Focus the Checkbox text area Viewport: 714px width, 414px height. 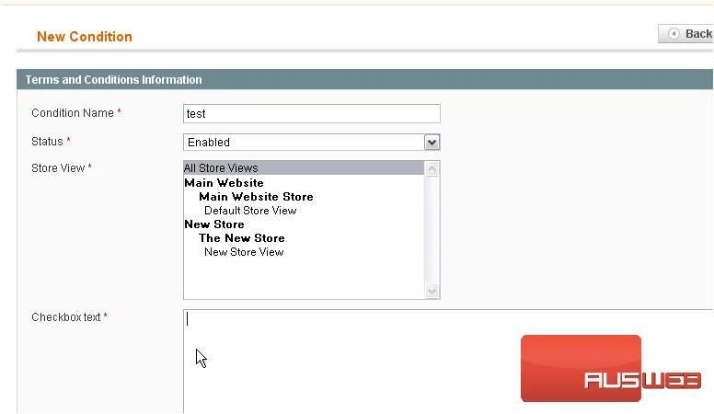448,362
